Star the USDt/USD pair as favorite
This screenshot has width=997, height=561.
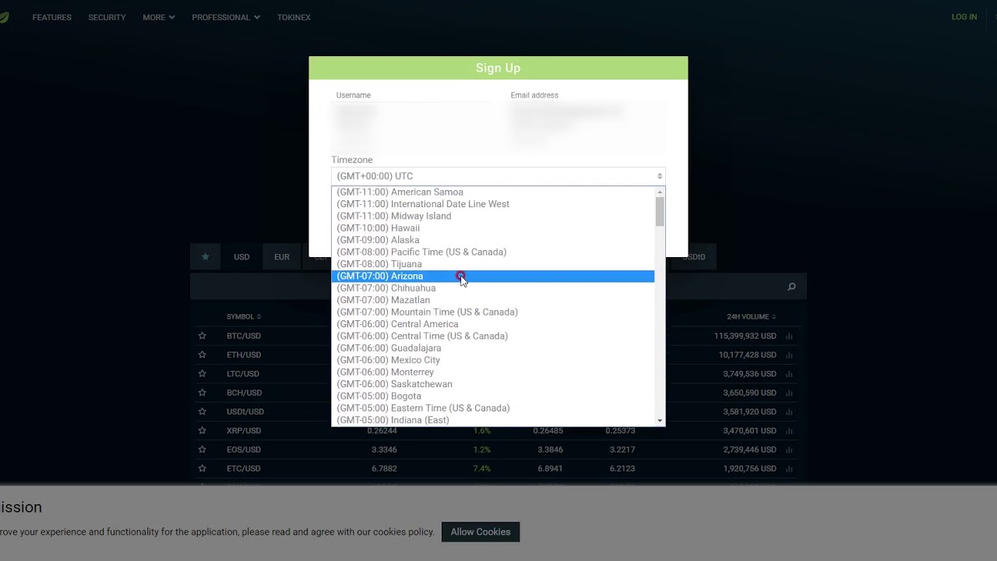[x=203, y=411]
